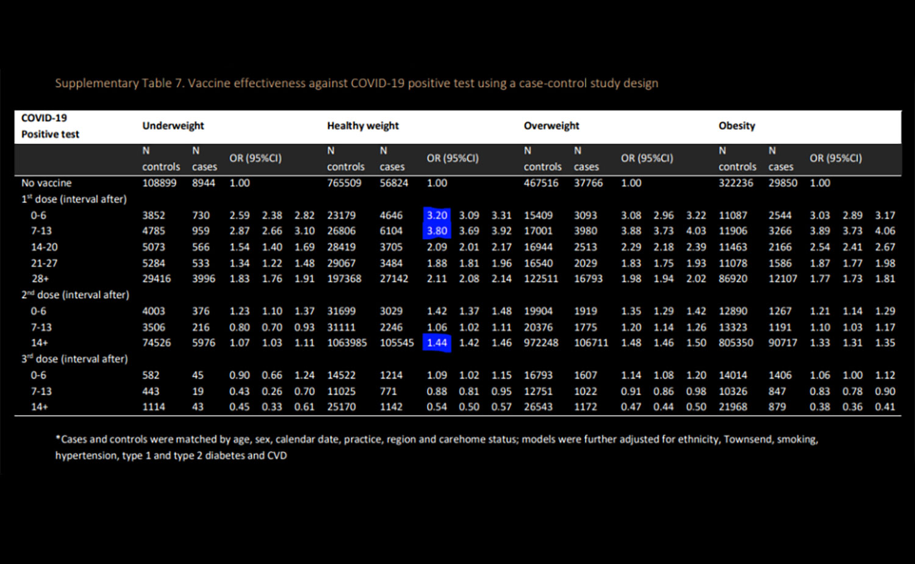Click the footnote about matched cases and controls
The image size is (915, 564).
436,447
